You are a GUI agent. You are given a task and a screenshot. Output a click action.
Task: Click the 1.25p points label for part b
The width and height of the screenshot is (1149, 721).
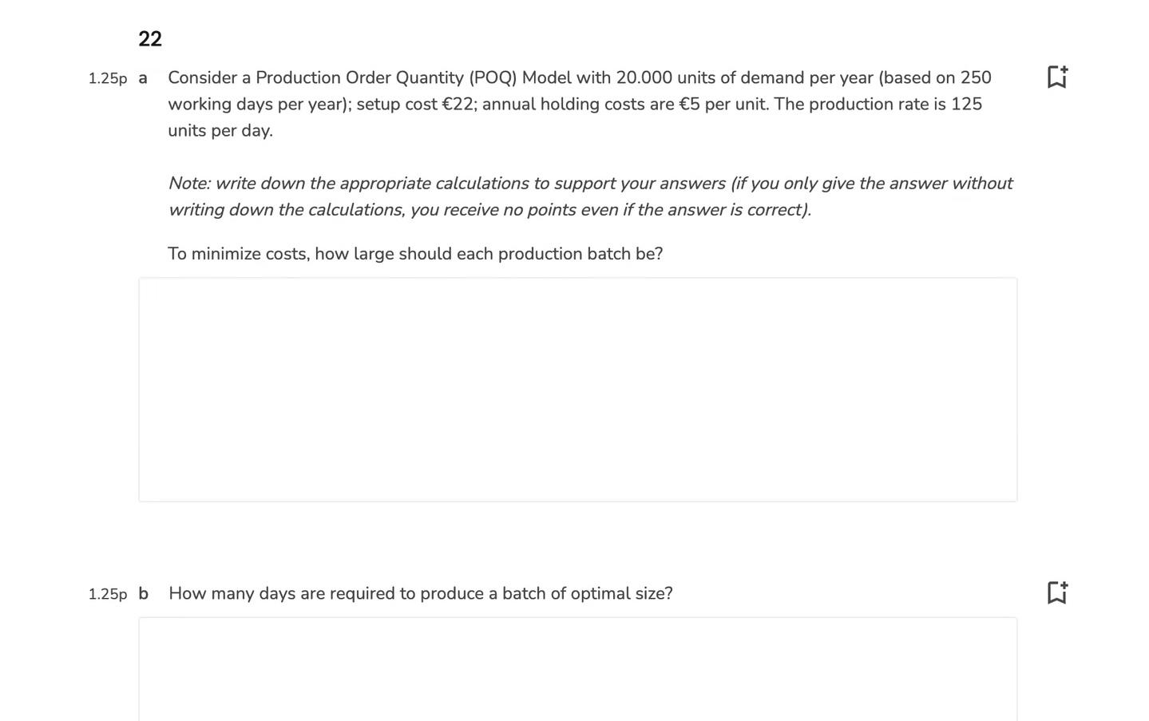click(107, 594)
